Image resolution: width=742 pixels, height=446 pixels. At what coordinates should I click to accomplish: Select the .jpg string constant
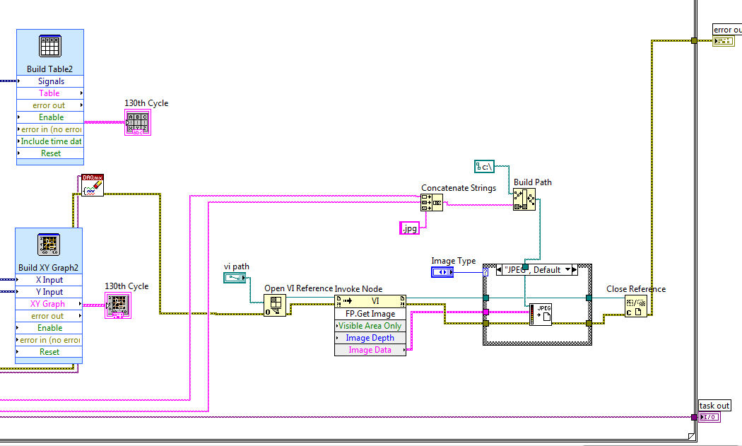409,228
